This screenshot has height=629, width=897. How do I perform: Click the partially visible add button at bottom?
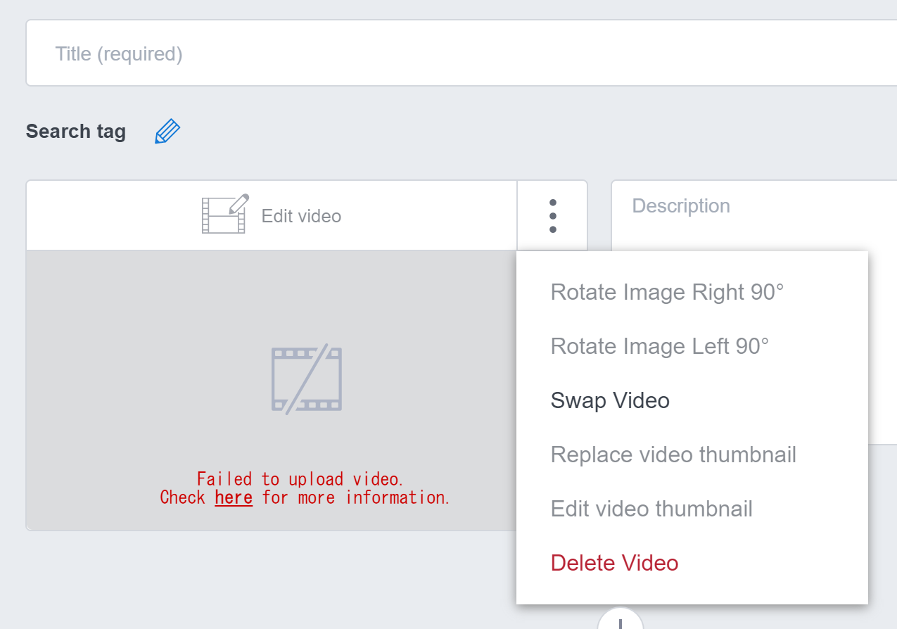620,621
